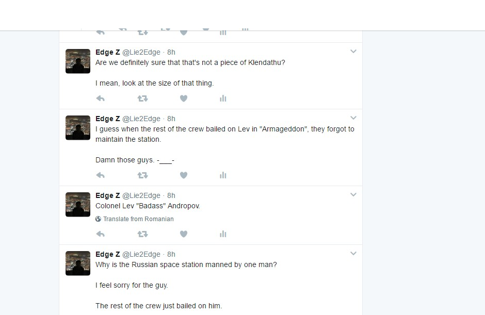
Task: Open analytics for the Armageddon tweet
Action: (x=223, y=175)
